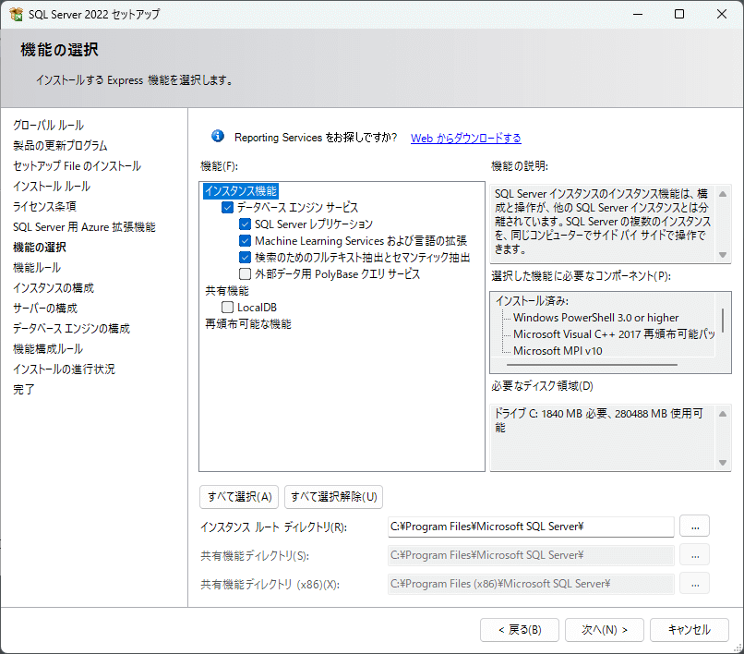The image size is (744, 654).
Task: Click the 戻る(B) back button
Action: tap(520, 630)
